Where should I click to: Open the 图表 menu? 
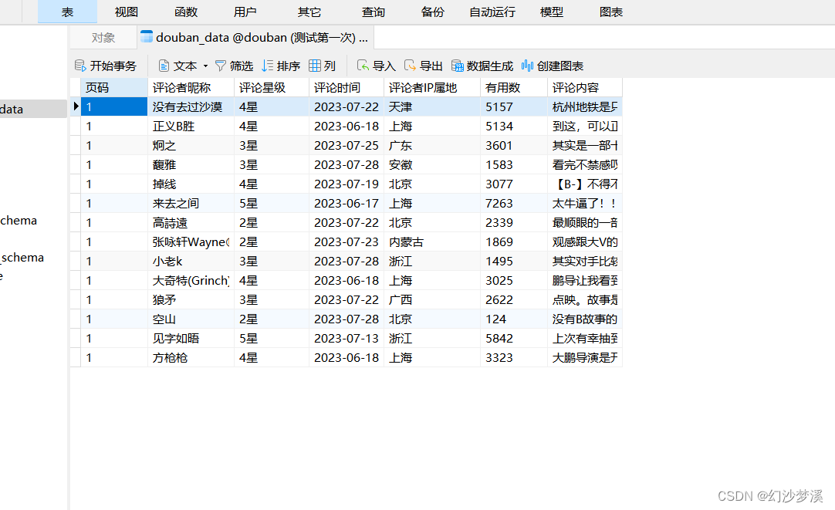click(x=610, y=12)
